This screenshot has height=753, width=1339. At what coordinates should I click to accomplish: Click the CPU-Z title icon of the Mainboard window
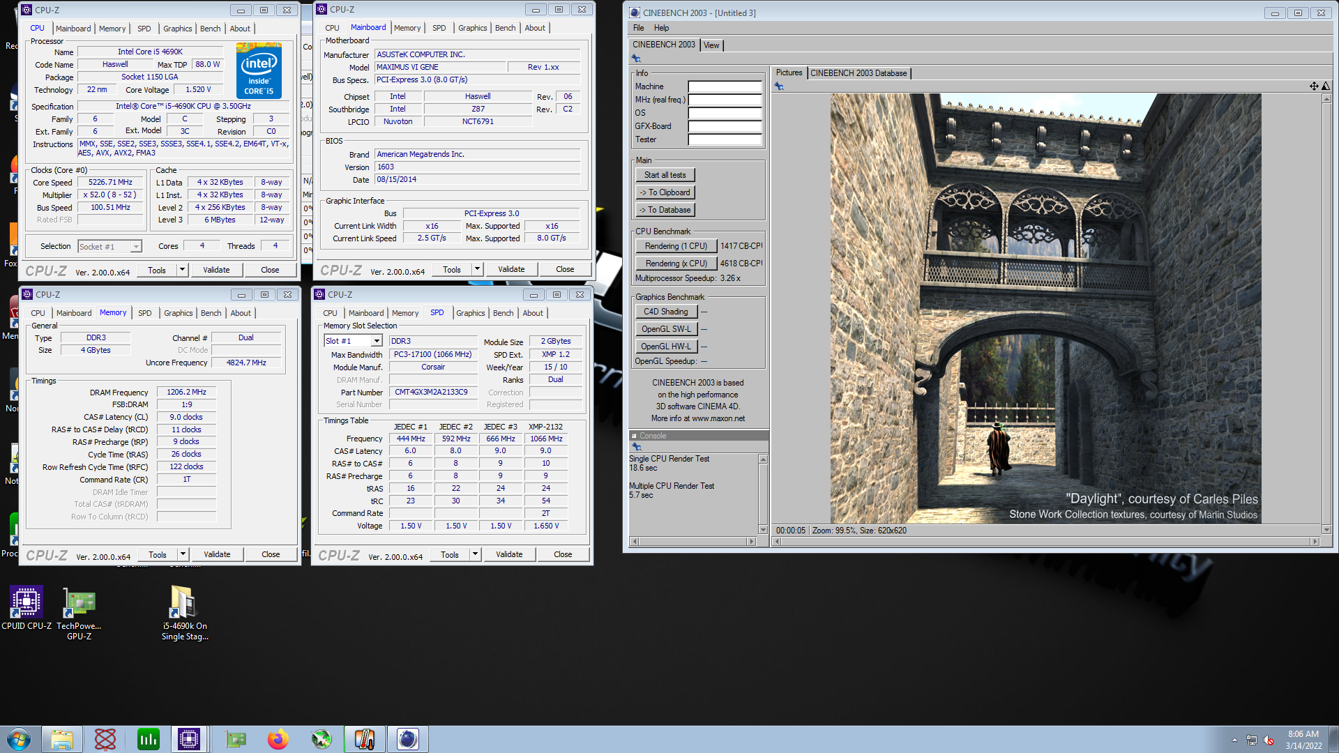(x=321, y=9)
